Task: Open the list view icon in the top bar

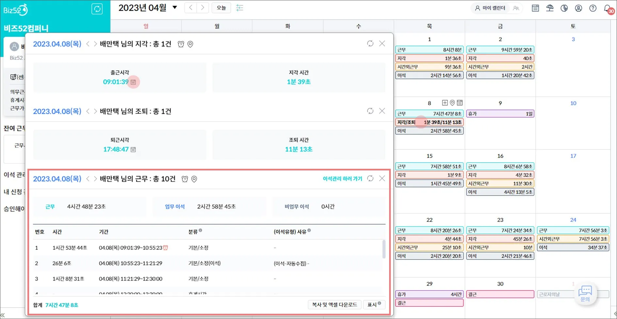Action: pos(535,8)
